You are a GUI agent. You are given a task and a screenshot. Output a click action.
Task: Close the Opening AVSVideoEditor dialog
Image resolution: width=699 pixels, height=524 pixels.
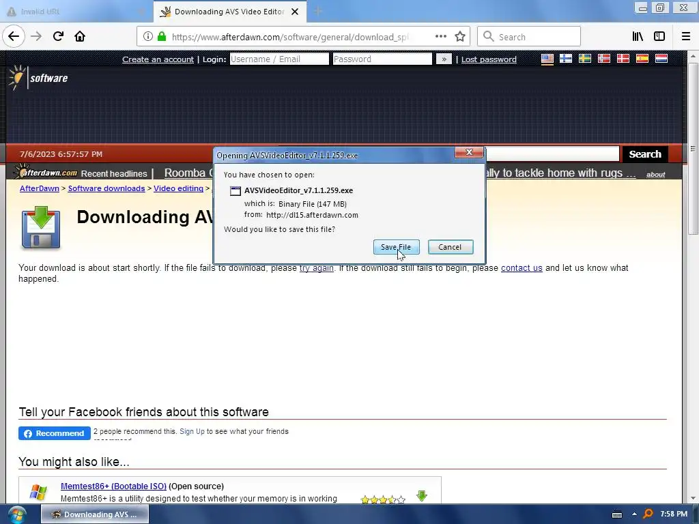pyautogui.click(x=469, y=152)
